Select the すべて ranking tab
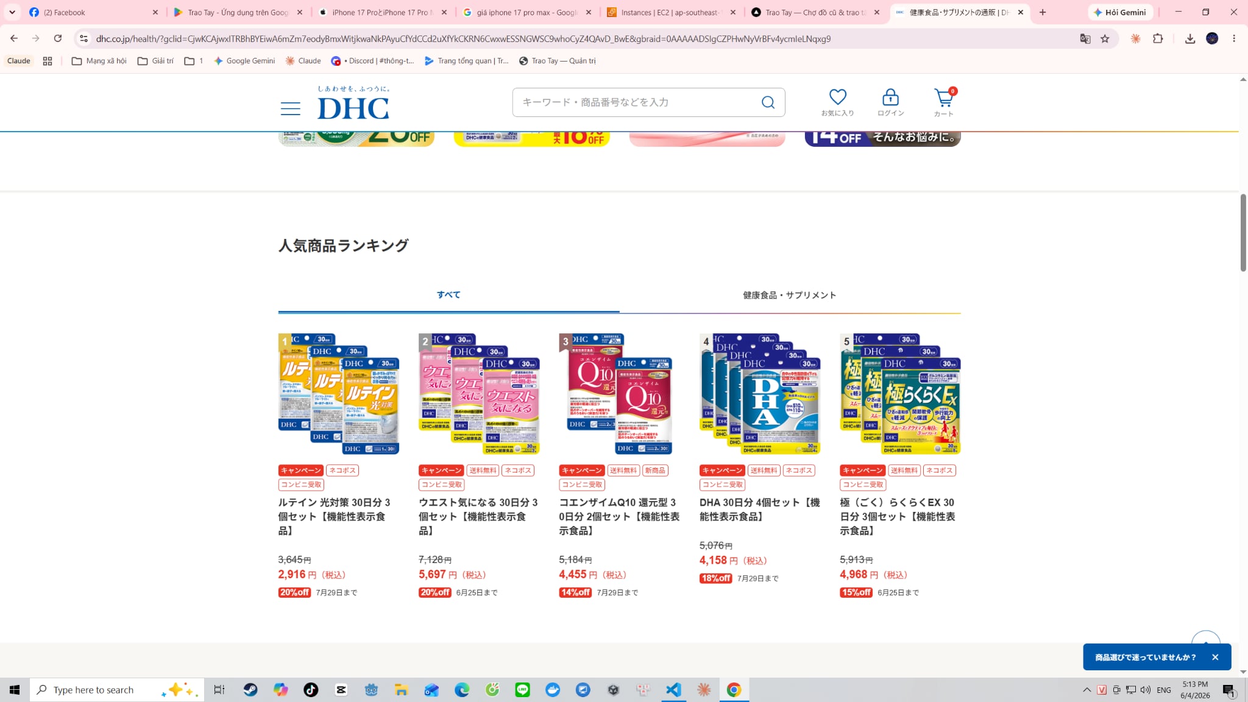1248x702 pixels. (x=448, y=295)
